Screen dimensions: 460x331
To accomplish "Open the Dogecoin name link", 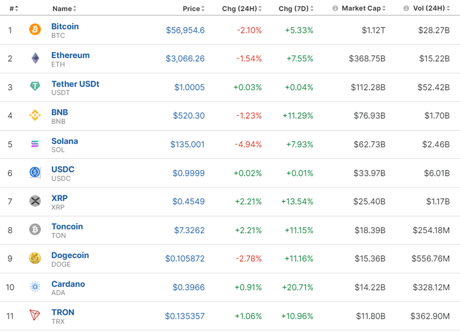I will coord(70,255).
